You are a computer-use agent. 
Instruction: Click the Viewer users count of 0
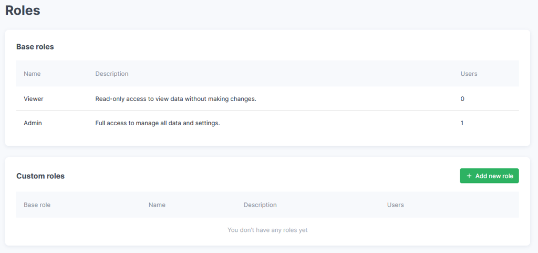(x=462, y=99)
